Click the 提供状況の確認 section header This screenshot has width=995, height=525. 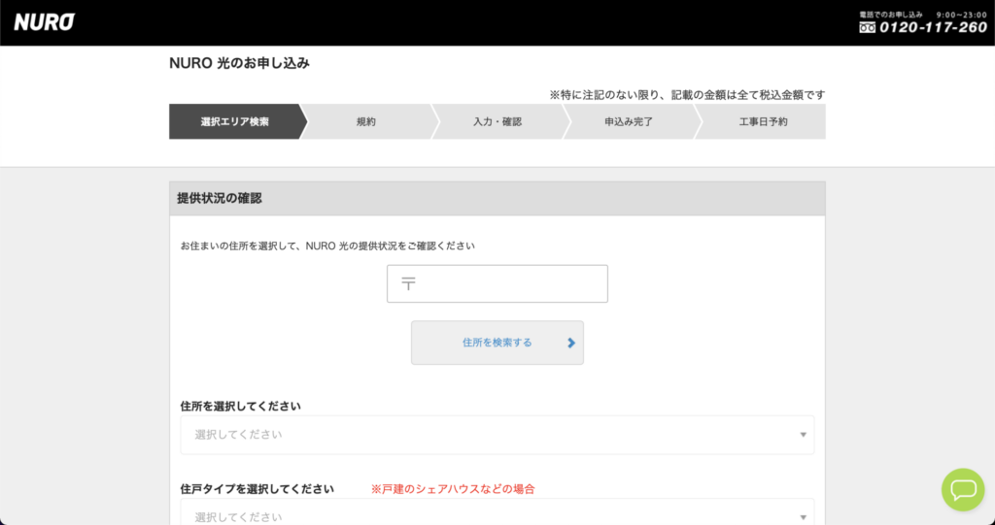pyautogui.click(x=497, y=199)
